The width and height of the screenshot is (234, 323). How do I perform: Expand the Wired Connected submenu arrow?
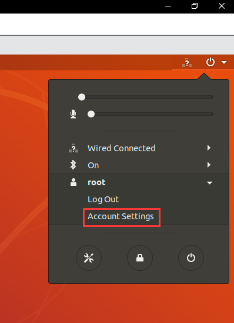pos(209,148)
